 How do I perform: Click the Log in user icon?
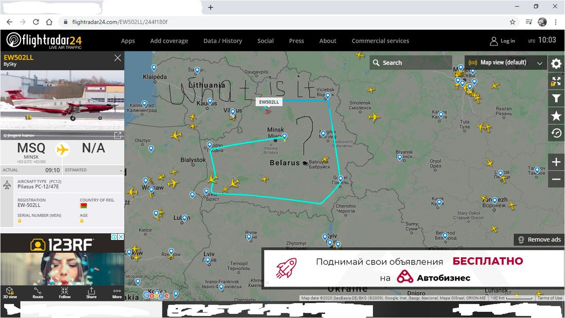(493, 41)
